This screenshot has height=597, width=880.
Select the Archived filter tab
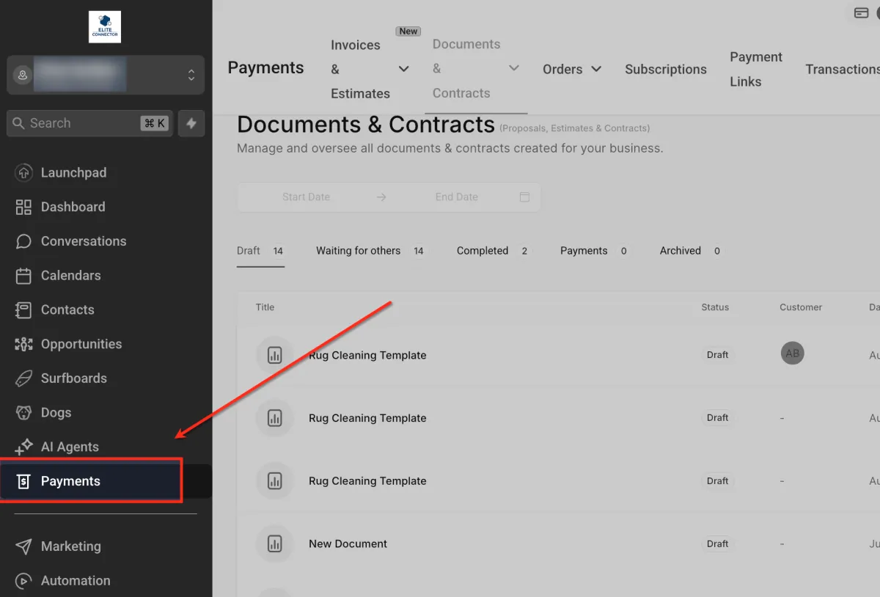(692, 251)
